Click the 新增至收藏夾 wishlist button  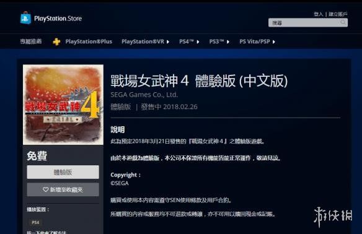coord(63,189)
